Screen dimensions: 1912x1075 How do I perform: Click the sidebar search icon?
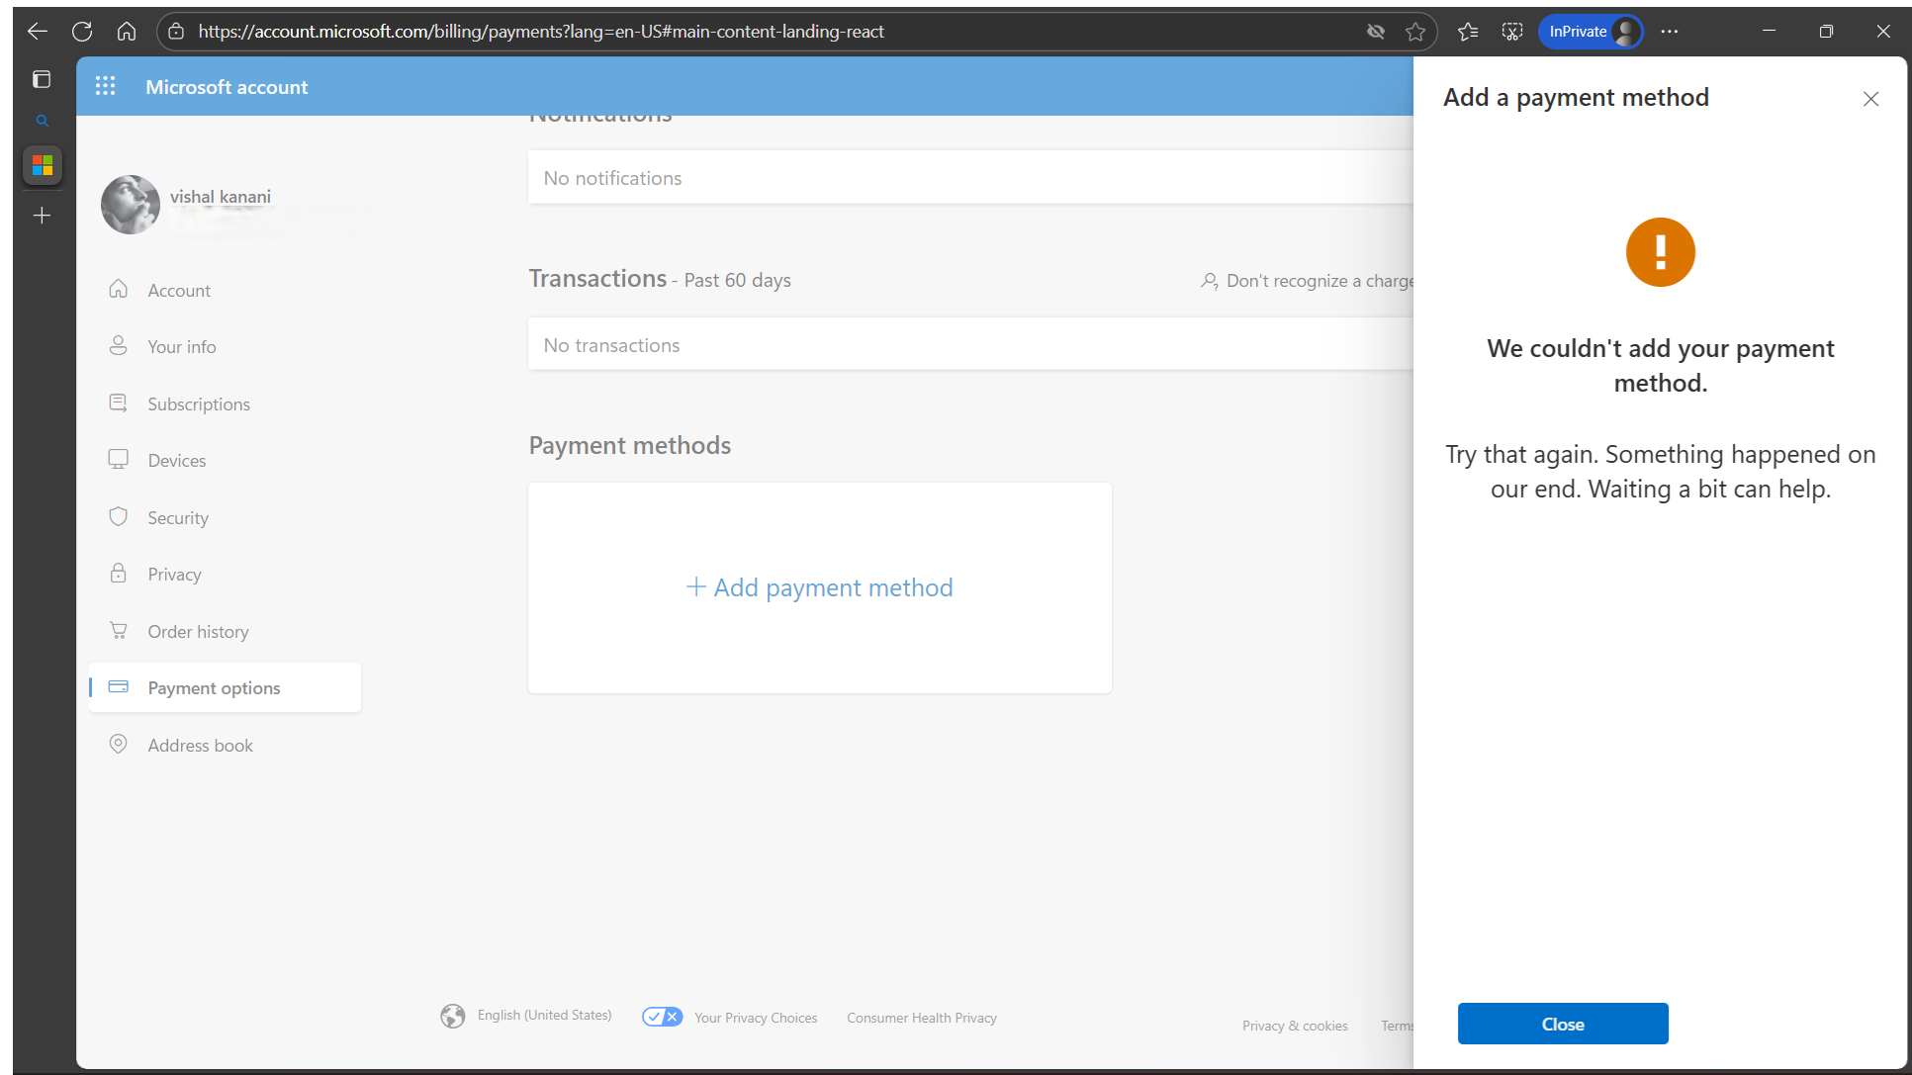click(x=42, y=121)
